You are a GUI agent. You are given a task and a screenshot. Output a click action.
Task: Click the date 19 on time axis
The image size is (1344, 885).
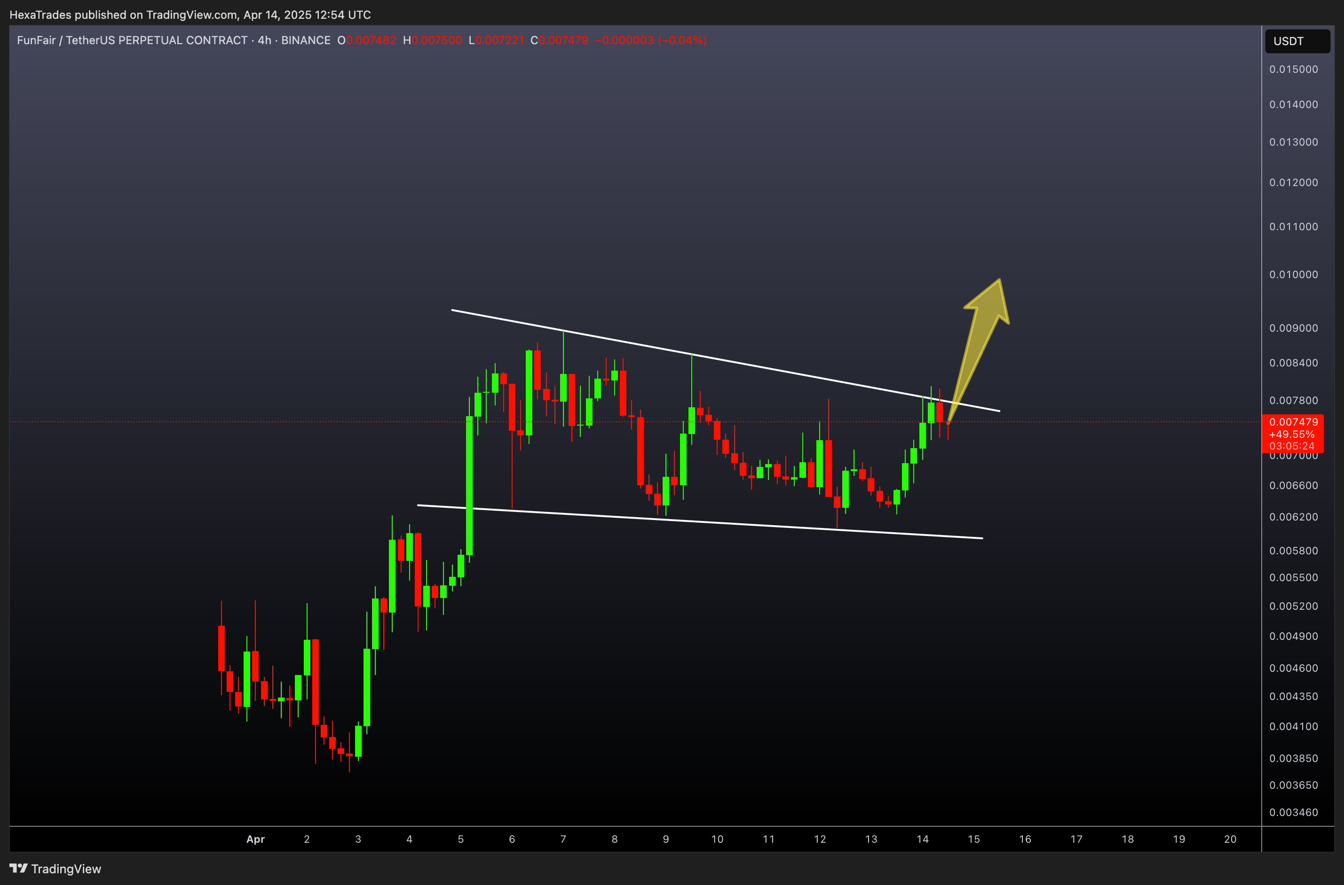click(1179, 839)
